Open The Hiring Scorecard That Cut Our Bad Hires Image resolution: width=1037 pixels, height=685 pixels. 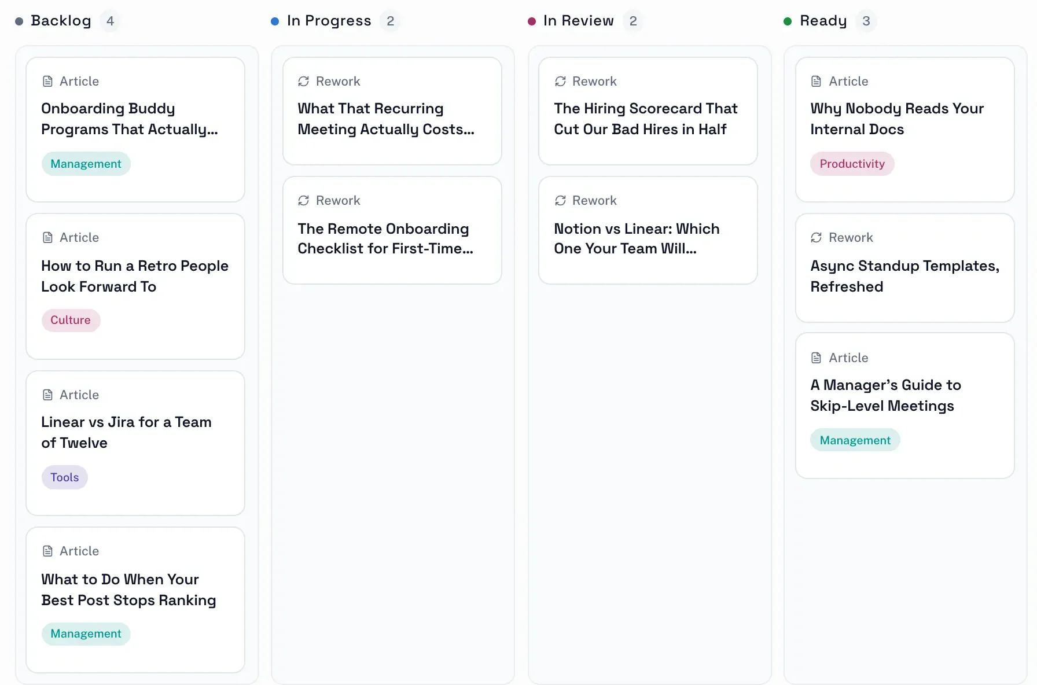click(x=646, y=119)
